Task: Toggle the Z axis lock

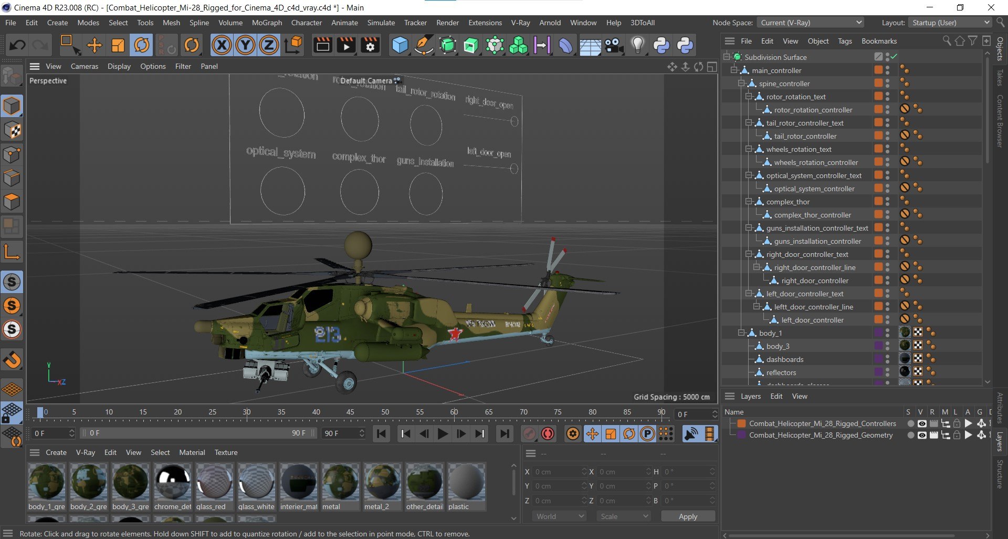Action: (x=269, y=45)
